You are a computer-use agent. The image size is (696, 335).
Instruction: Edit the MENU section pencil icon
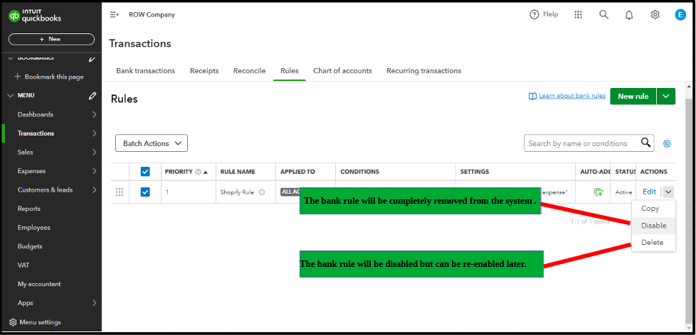[x=92, y=96]
